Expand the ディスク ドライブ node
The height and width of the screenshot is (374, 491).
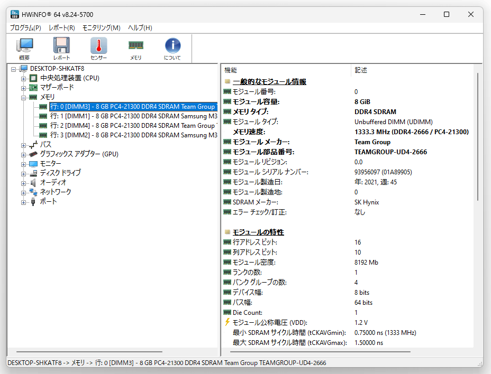click(23, 174)
